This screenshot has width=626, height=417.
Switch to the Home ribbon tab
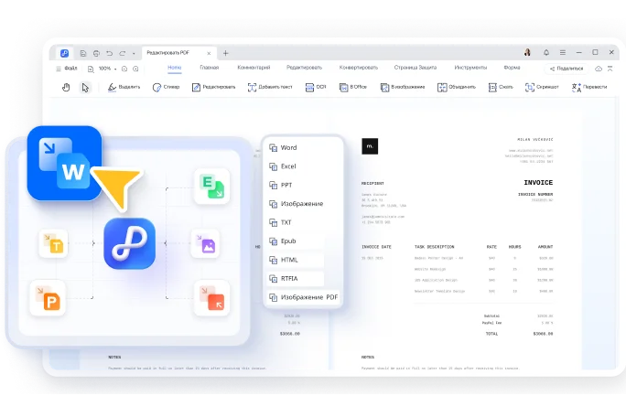175,68
